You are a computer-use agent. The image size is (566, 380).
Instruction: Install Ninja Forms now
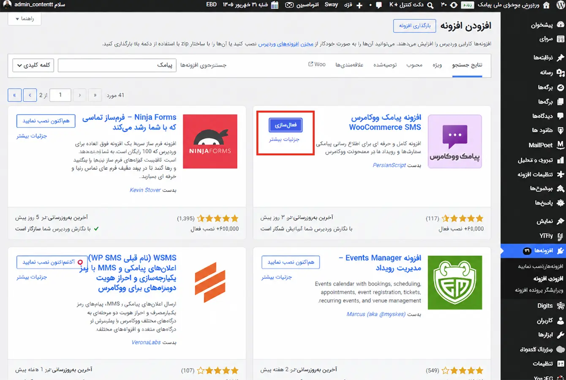[46, 121]
